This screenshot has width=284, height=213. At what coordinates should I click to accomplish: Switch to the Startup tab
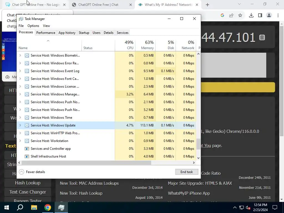84,33
